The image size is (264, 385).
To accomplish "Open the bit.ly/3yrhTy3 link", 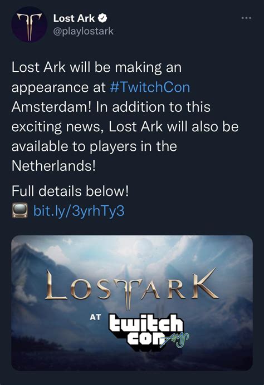I will (x=79, y=211).
